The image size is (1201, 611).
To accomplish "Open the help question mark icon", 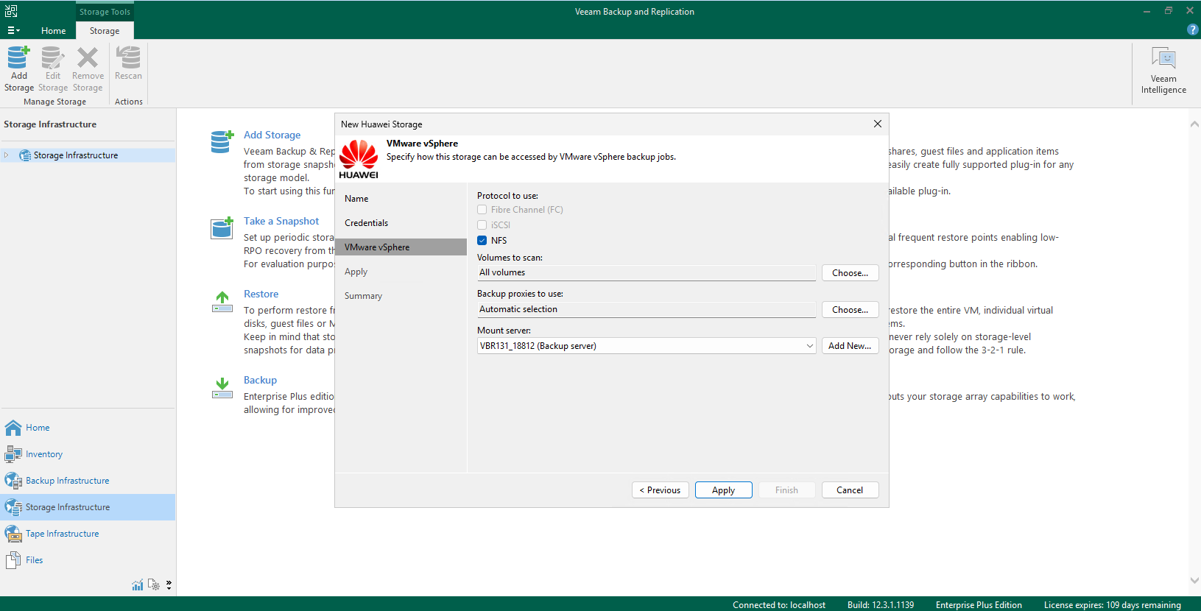I will [x=1192, y=29].
